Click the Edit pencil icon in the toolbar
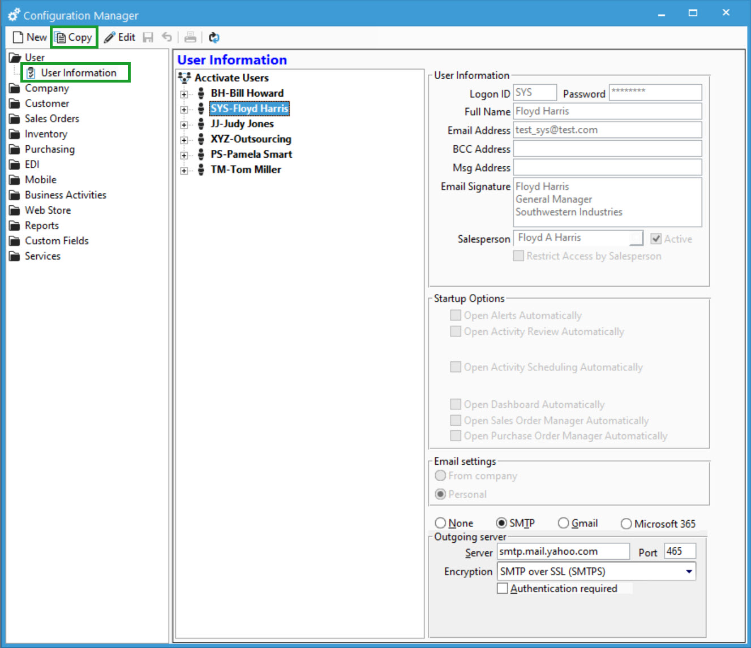 [109, 37]
